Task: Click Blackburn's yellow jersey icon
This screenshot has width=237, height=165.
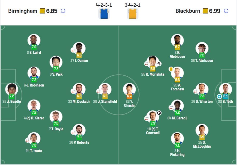Action: click(133, 13)
